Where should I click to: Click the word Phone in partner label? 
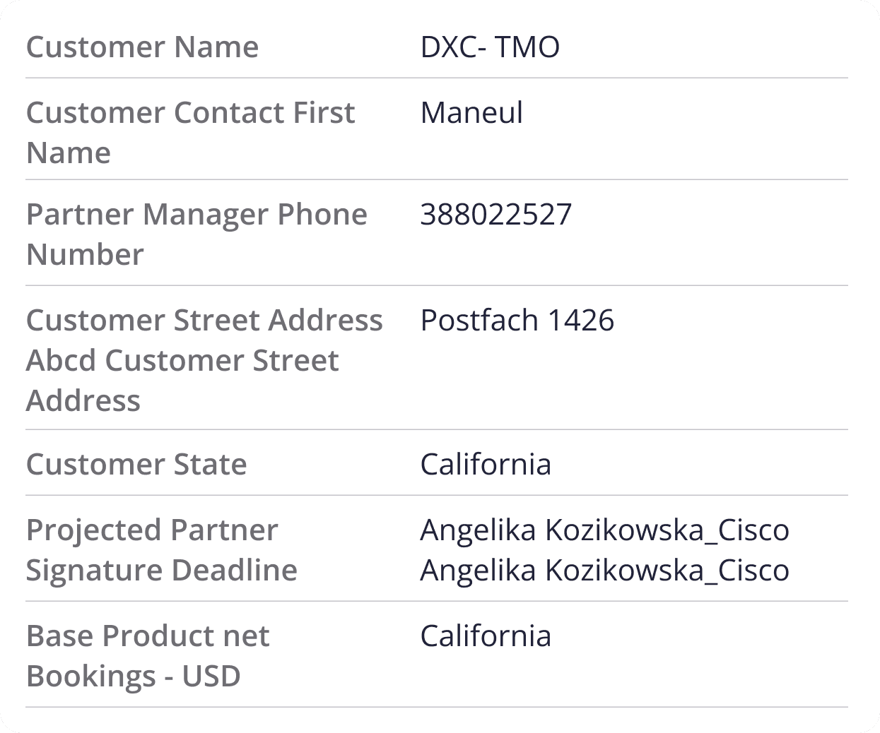pyautogui.click(x=322, y=215)
